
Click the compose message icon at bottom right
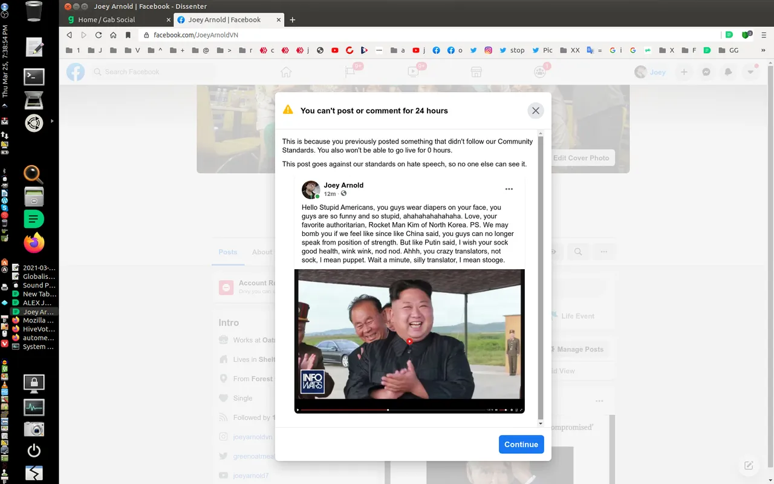(x=749, y=465)
